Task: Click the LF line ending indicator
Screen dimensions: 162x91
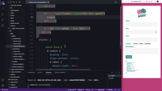Action: [x=92, y=90]
